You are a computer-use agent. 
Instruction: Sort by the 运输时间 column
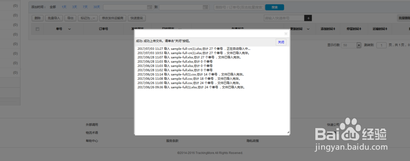click(x=380, y=29)
